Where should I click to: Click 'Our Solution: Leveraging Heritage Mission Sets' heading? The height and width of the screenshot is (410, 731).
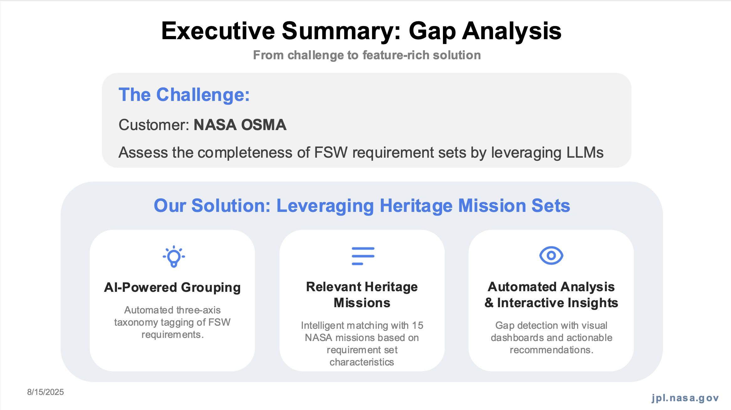click(x=362, y=206)
